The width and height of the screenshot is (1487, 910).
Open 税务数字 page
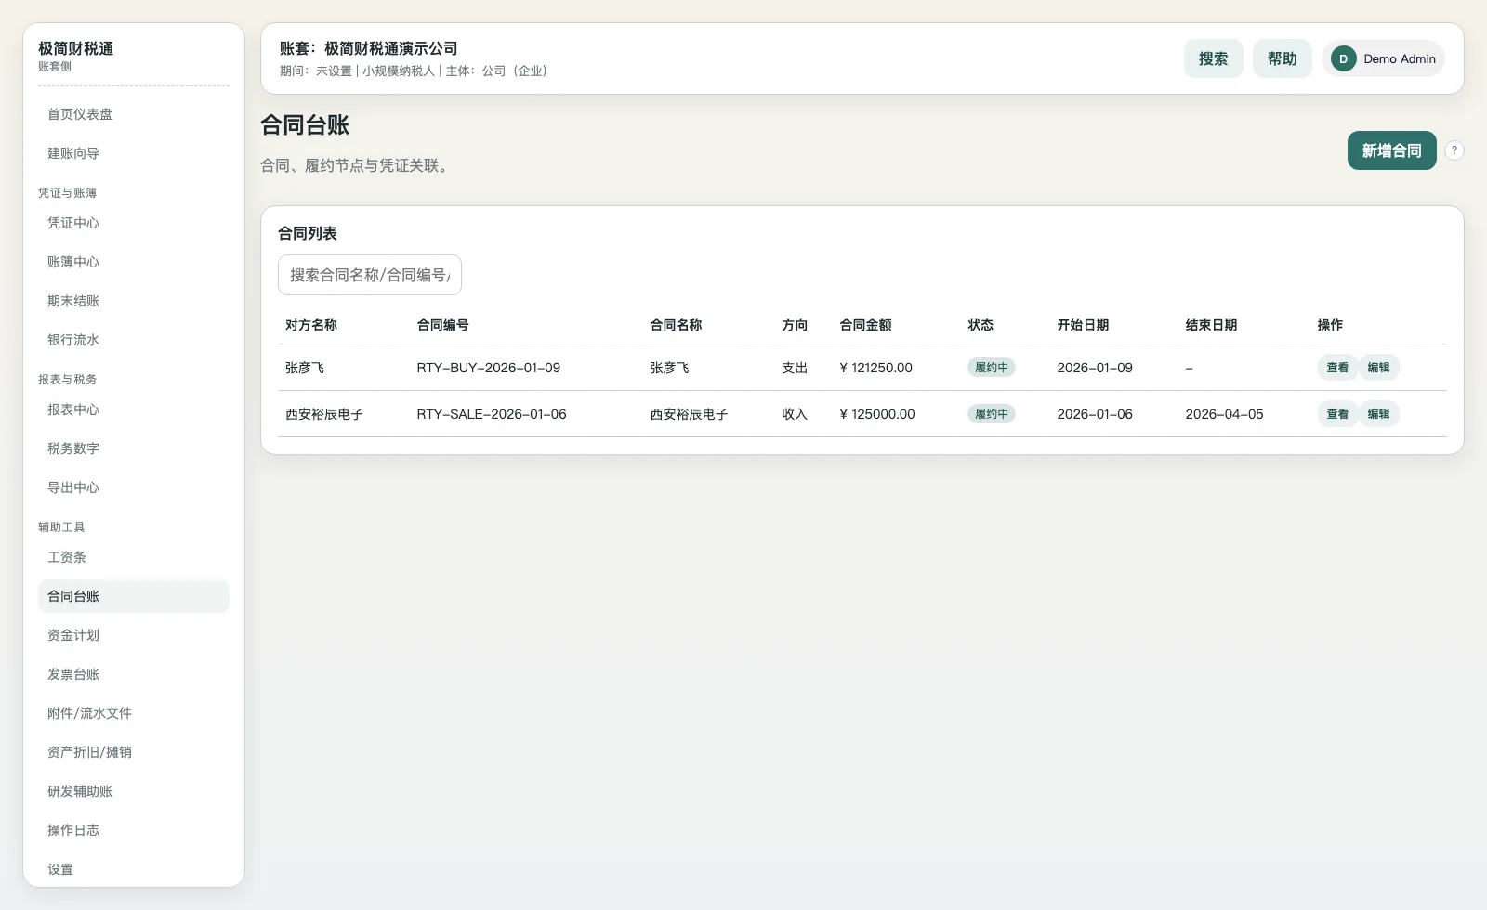[73, 448]
